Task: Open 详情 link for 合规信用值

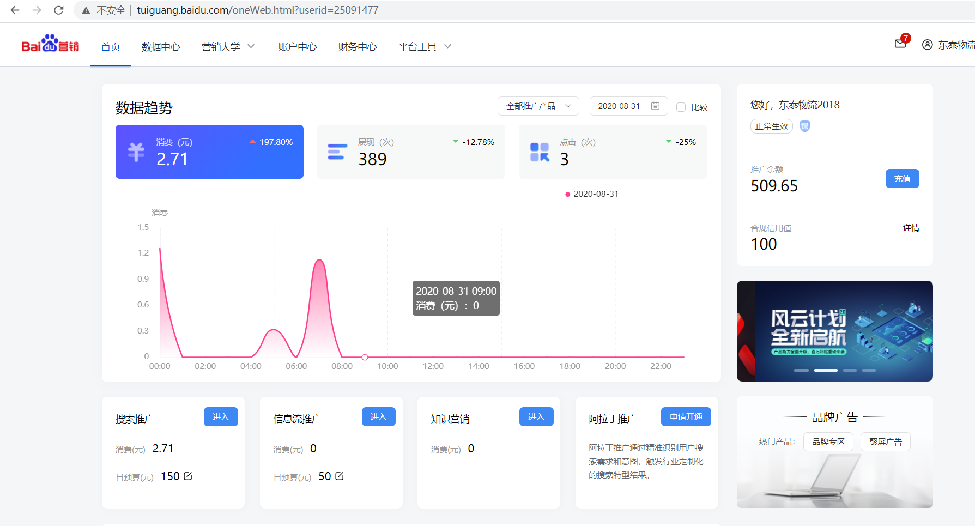Action: pyautogui.click(x=911, y=228)
